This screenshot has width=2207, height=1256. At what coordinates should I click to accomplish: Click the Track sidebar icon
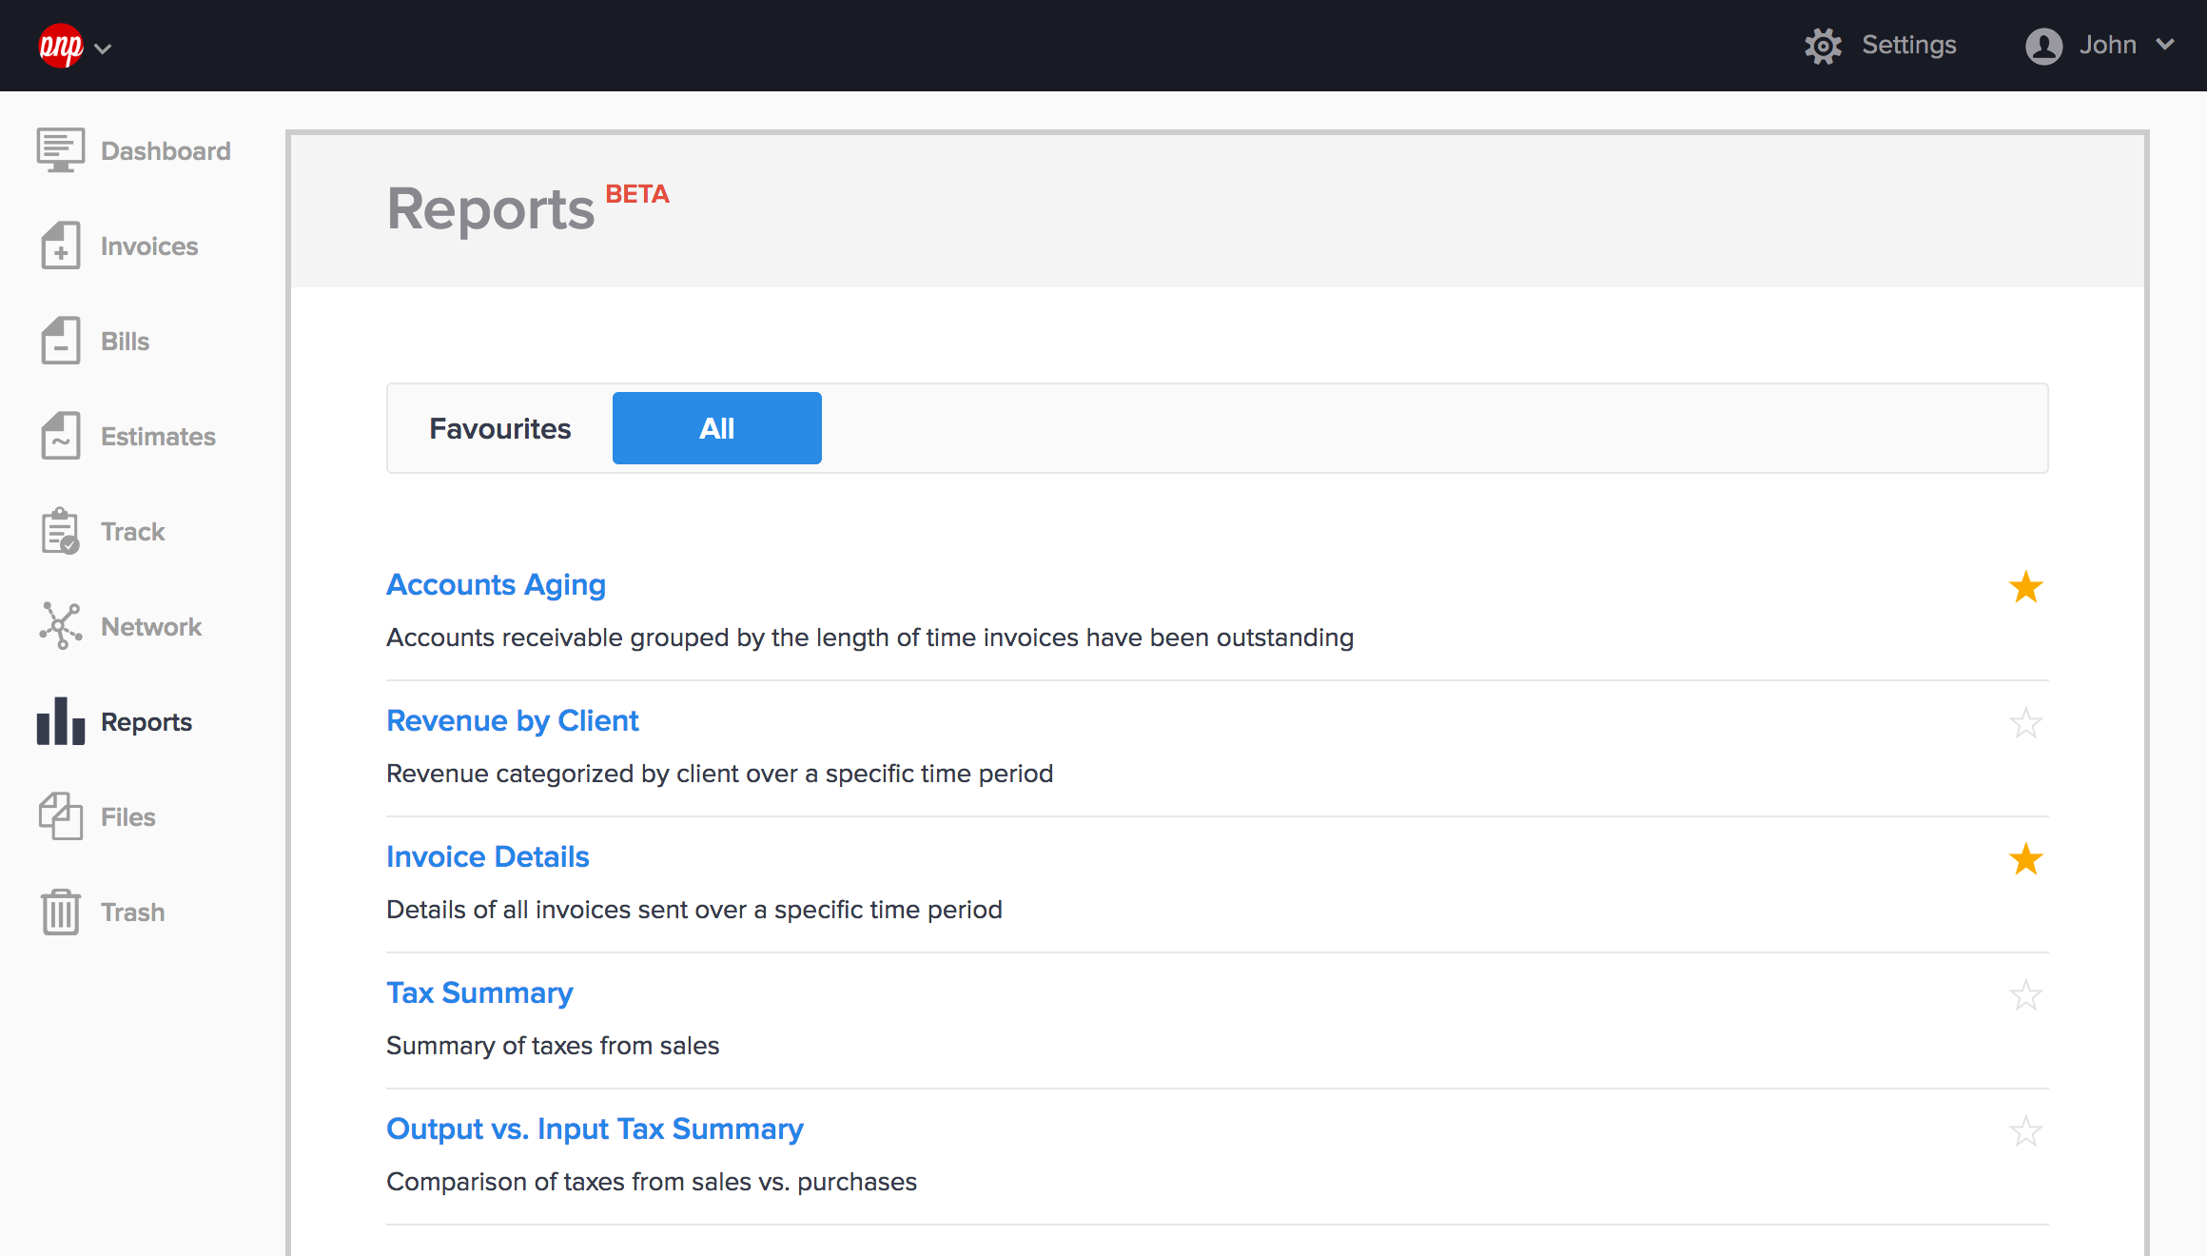click(61, 531)
